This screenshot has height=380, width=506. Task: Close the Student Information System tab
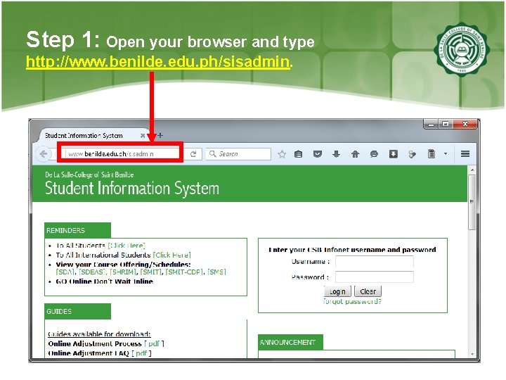pyautogui.click(x=143, y=136)
